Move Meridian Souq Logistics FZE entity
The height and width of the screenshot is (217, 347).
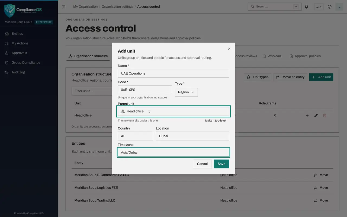click(321, 188)
